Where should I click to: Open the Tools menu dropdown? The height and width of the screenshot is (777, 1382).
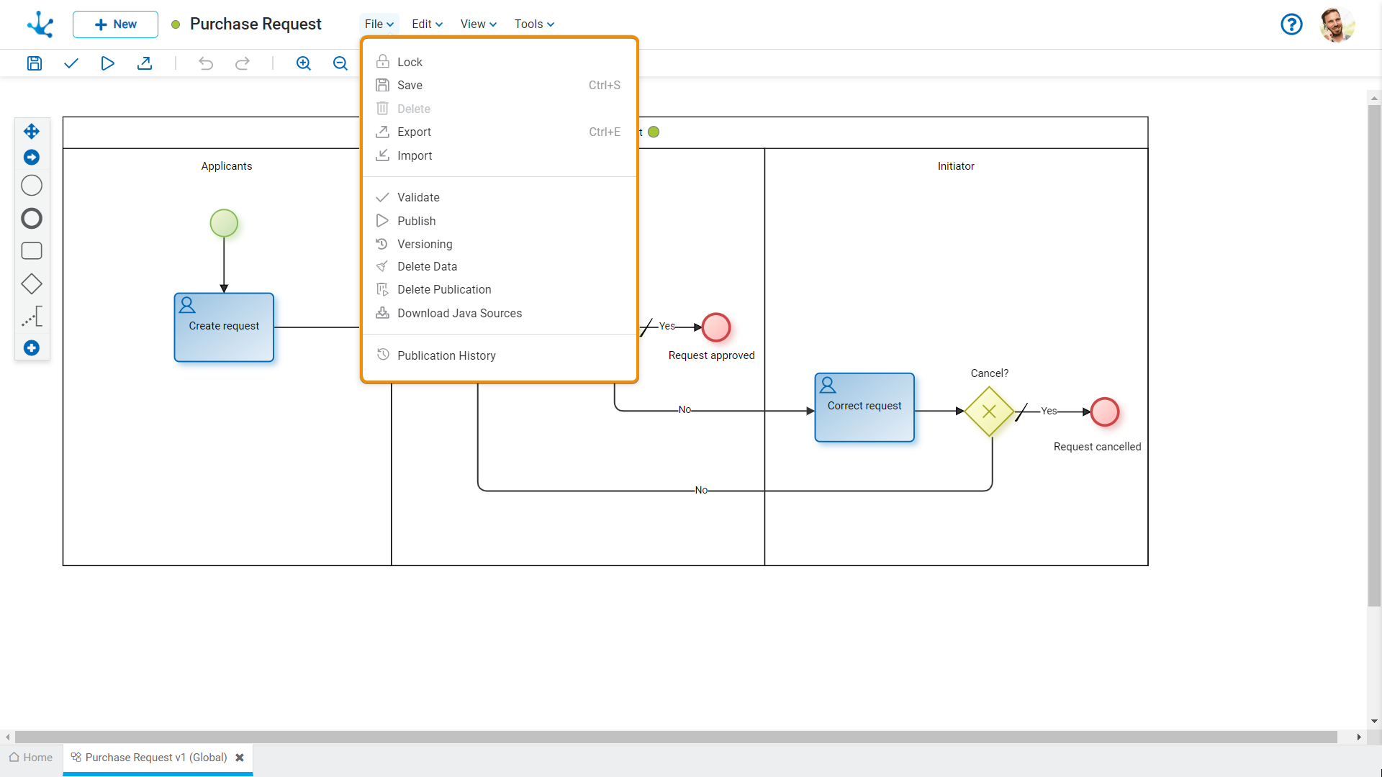pos(534,24)
